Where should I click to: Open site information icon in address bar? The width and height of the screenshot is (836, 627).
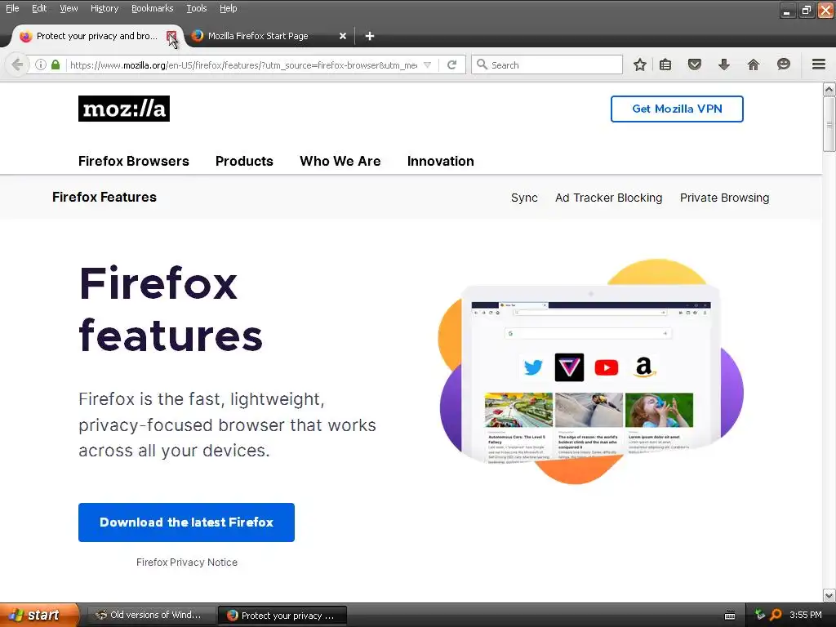(41, 65)
